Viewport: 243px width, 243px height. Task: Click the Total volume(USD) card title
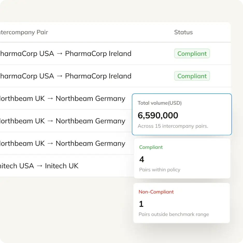pyautogui.click(x=160, y=103)
